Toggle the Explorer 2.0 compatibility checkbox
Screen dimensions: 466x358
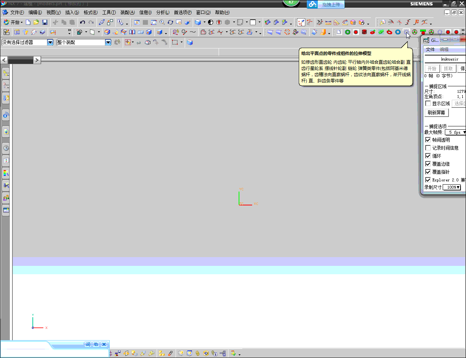pyautogui.click(x=428, y=180)
